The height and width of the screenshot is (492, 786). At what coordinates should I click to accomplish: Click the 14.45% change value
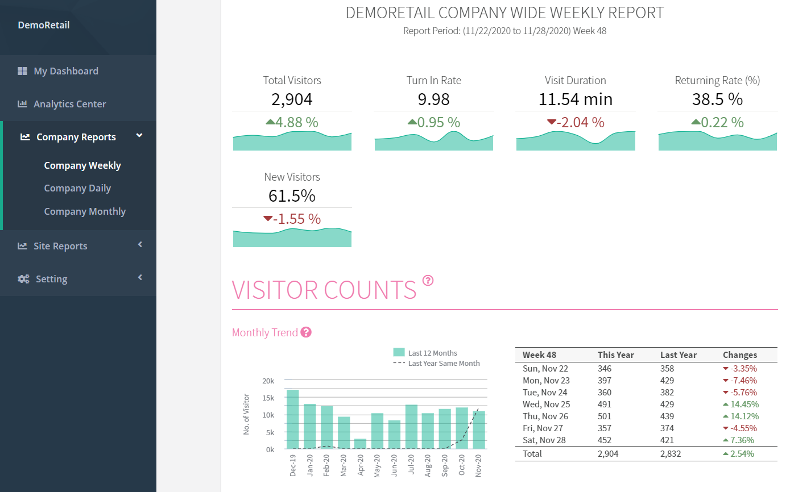coord(745,405)
